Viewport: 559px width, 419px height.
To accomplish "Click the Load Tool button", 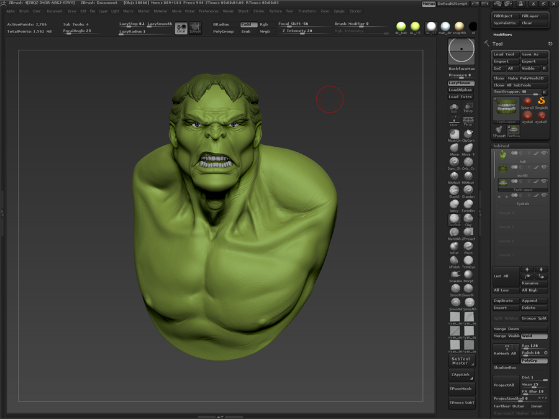I will (506, 54).
